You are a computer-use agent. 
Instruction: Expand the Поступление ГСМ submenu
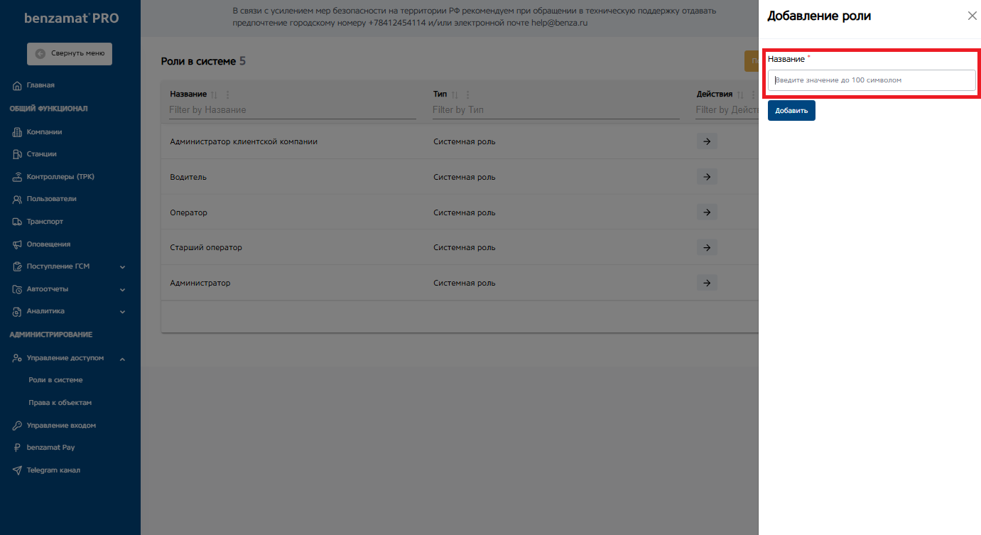[122, 267]
